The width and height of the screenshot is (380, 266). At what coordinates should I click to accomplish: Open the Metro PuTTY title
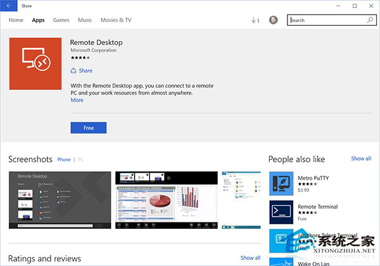pyautogui.click(x=313, y=178)
